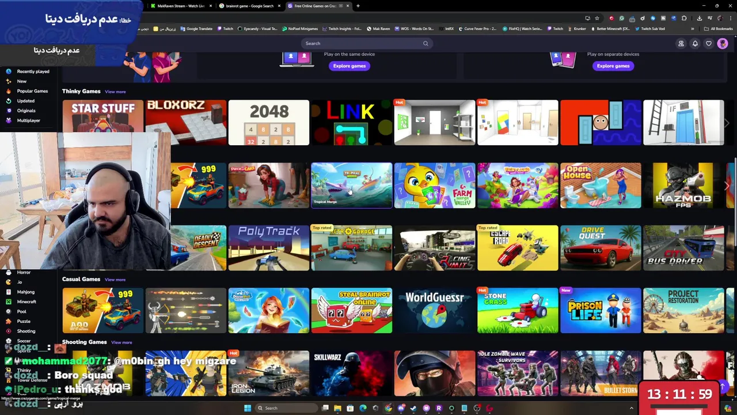This screenshot has width=737, height=415.
Task: Open the Star Stuff game thumbnail
Action: coord(103,116)
